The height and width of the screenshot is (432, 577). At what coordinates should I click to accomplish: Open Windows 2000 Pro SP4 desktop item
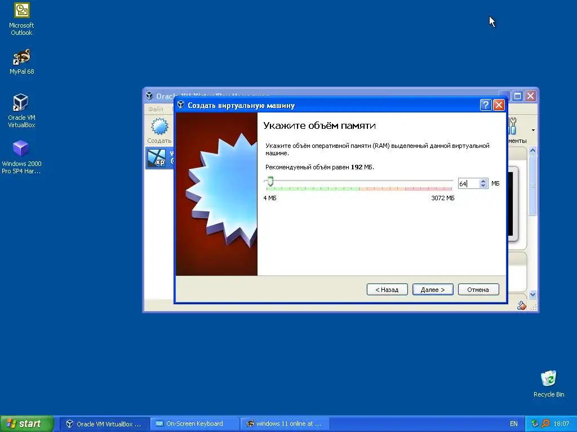pos(21,157)
